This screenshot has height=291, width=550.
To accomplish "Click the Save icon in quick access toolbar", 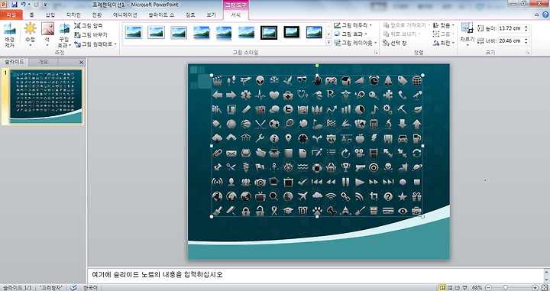I will click(x=15, y=5).
